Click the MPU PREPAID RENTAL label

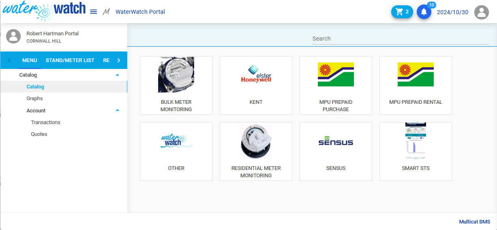[416, 102]
